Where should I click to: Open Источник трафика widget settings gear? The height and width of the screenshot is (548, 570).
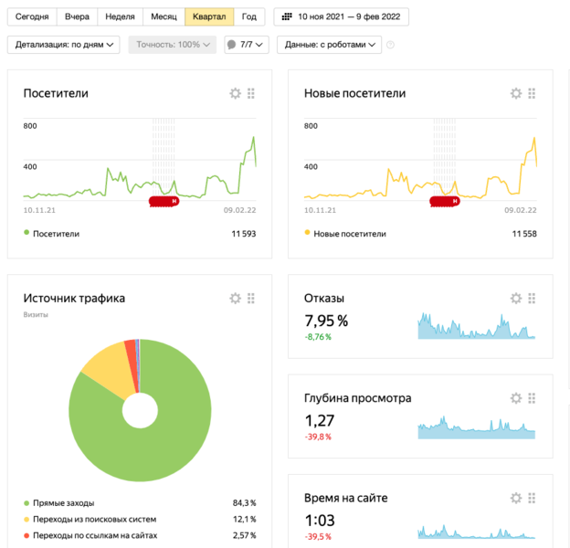(x=235, y=298)
